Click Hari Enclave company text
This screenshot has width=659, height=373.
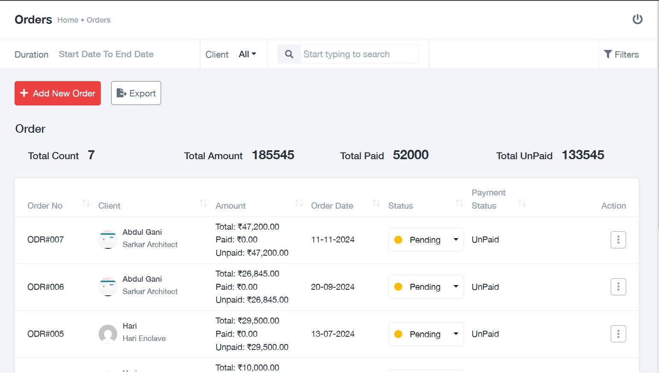[144, 338]
